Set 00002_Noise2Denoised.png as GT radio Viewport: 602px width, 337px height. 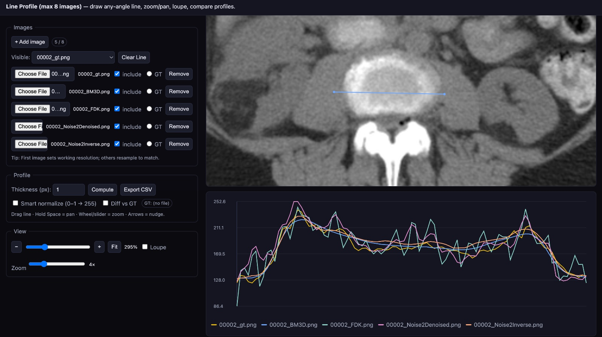pos(149,126)
